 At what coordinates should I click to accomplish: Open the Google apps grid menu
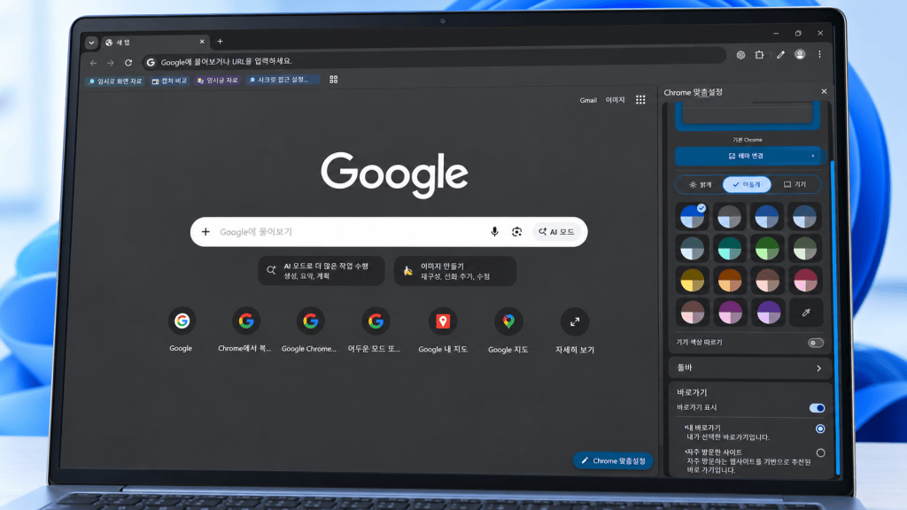click(x=640, y=100)
